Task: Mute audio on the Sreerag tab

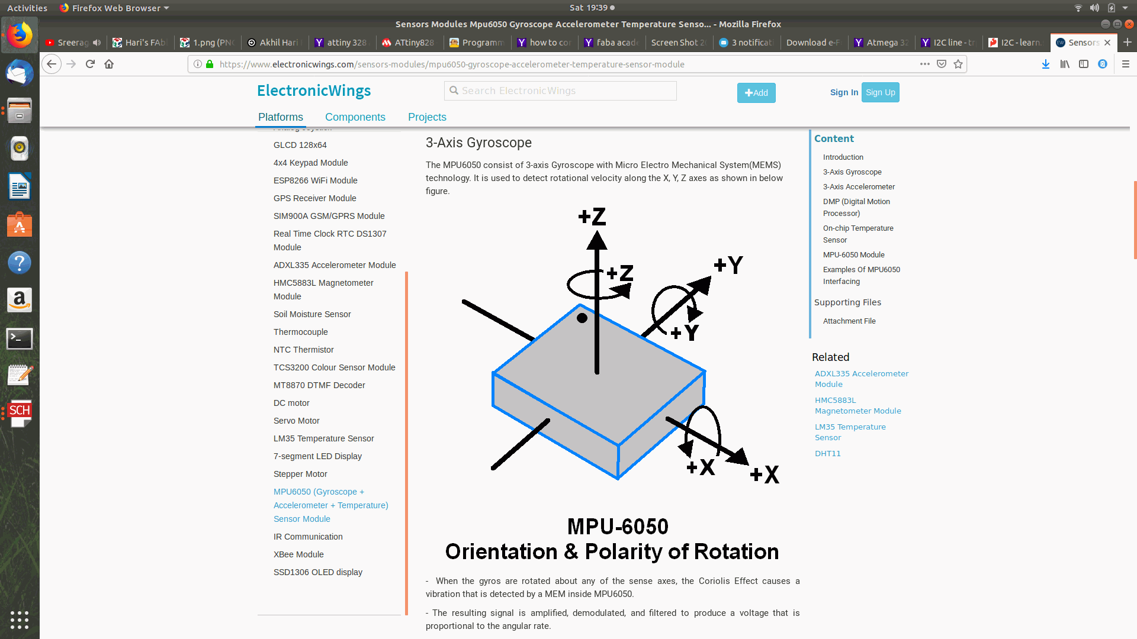Action: click(97, 43)
